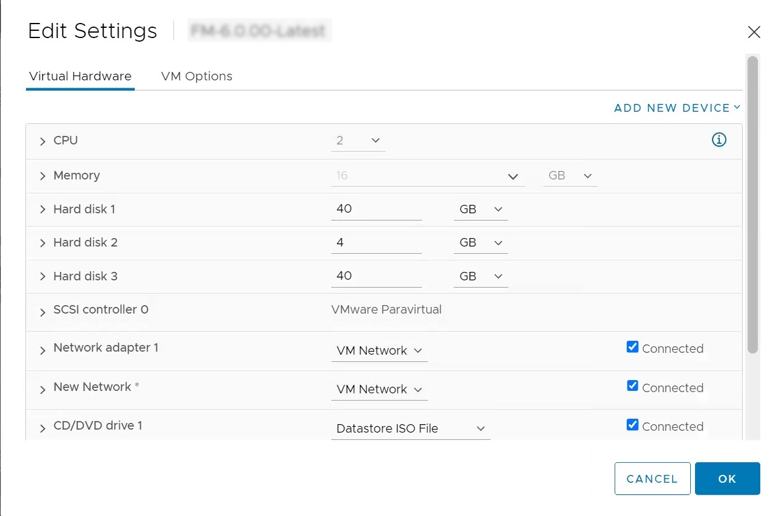The height and width of the screenshot is (516, 776).
Task: Expand the CPU settings row
Action: pyautogui.click(x=42, y=140)
